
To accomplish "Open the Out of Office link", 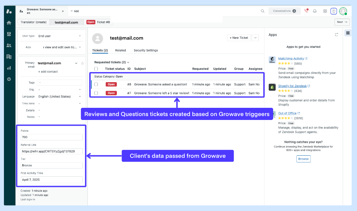I will [287, 113].
